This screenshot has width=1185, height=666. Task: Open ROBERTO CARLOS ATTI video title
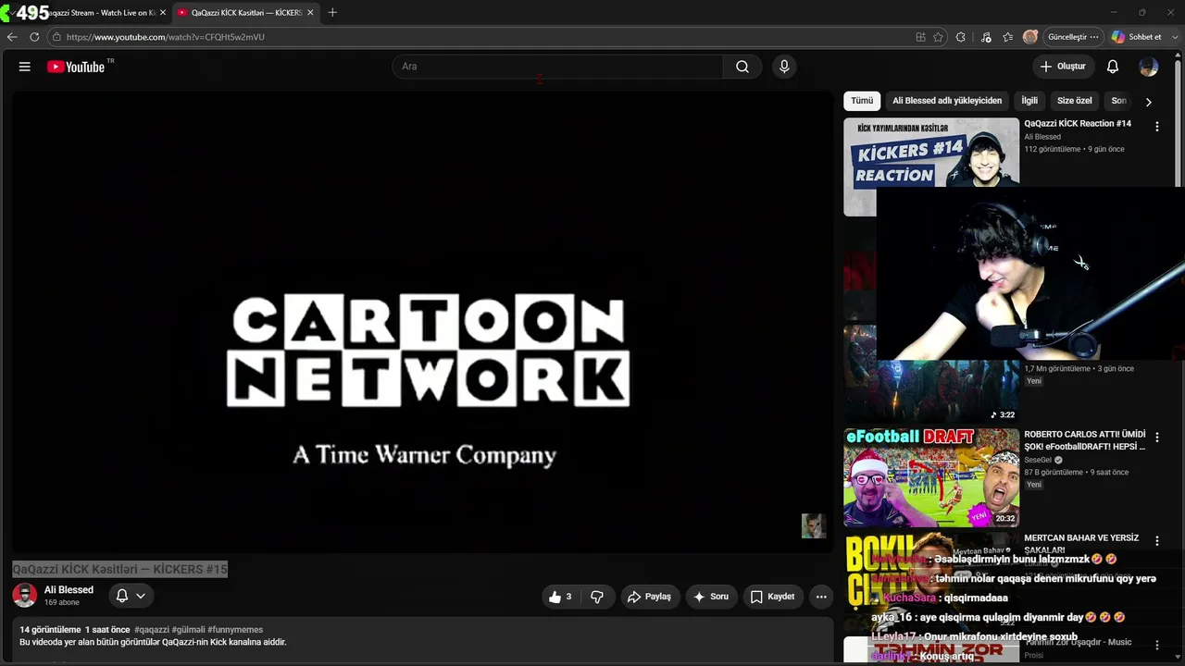(x=1085, y=440)
